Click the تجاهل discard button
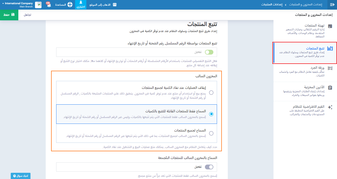Image resolution: width=337 pixels, height=179 pixels. tap(27, 14)
